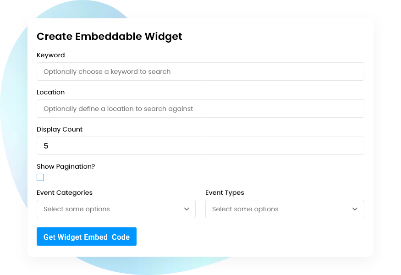This screenshot has height=275, width=401.
Task: Click the Keyword search input field
Action: 200,71
